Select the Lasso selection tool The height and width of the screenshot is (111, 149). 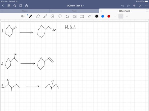[60, 16]
